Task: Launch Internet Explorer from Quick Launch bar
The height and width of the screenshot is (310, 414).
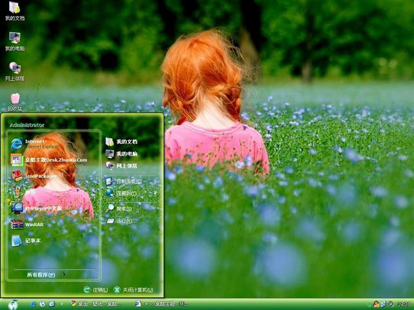Action: pyautogui.click(x=33, y=304)
